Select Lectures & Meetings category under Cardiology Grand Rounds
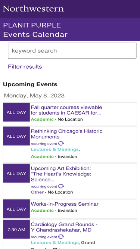 [55, 243]
